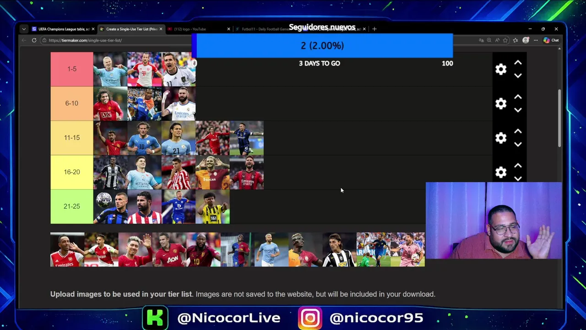Screen dimensions: 586x330
Task: Open settings gear for the 11-15 tier
Action: point(501,138)
